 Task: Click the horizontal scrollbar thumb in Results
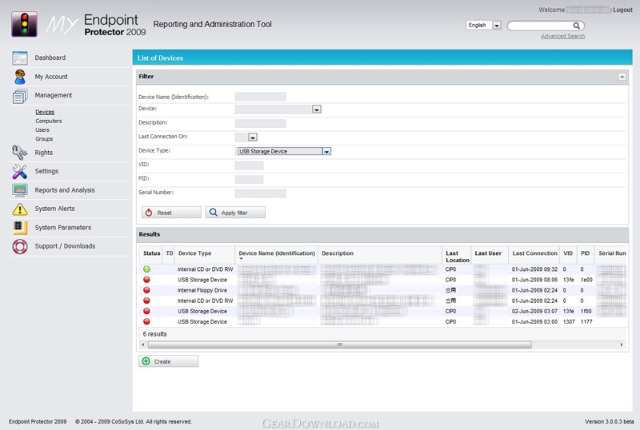(339, 345)
